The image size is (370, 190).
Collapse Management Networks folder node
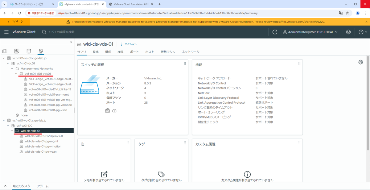(x=12, y=68)
